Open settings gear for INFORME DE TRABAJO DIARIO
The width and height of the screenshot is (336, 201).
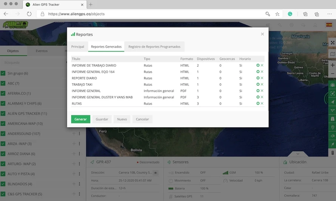pos(258,65)
